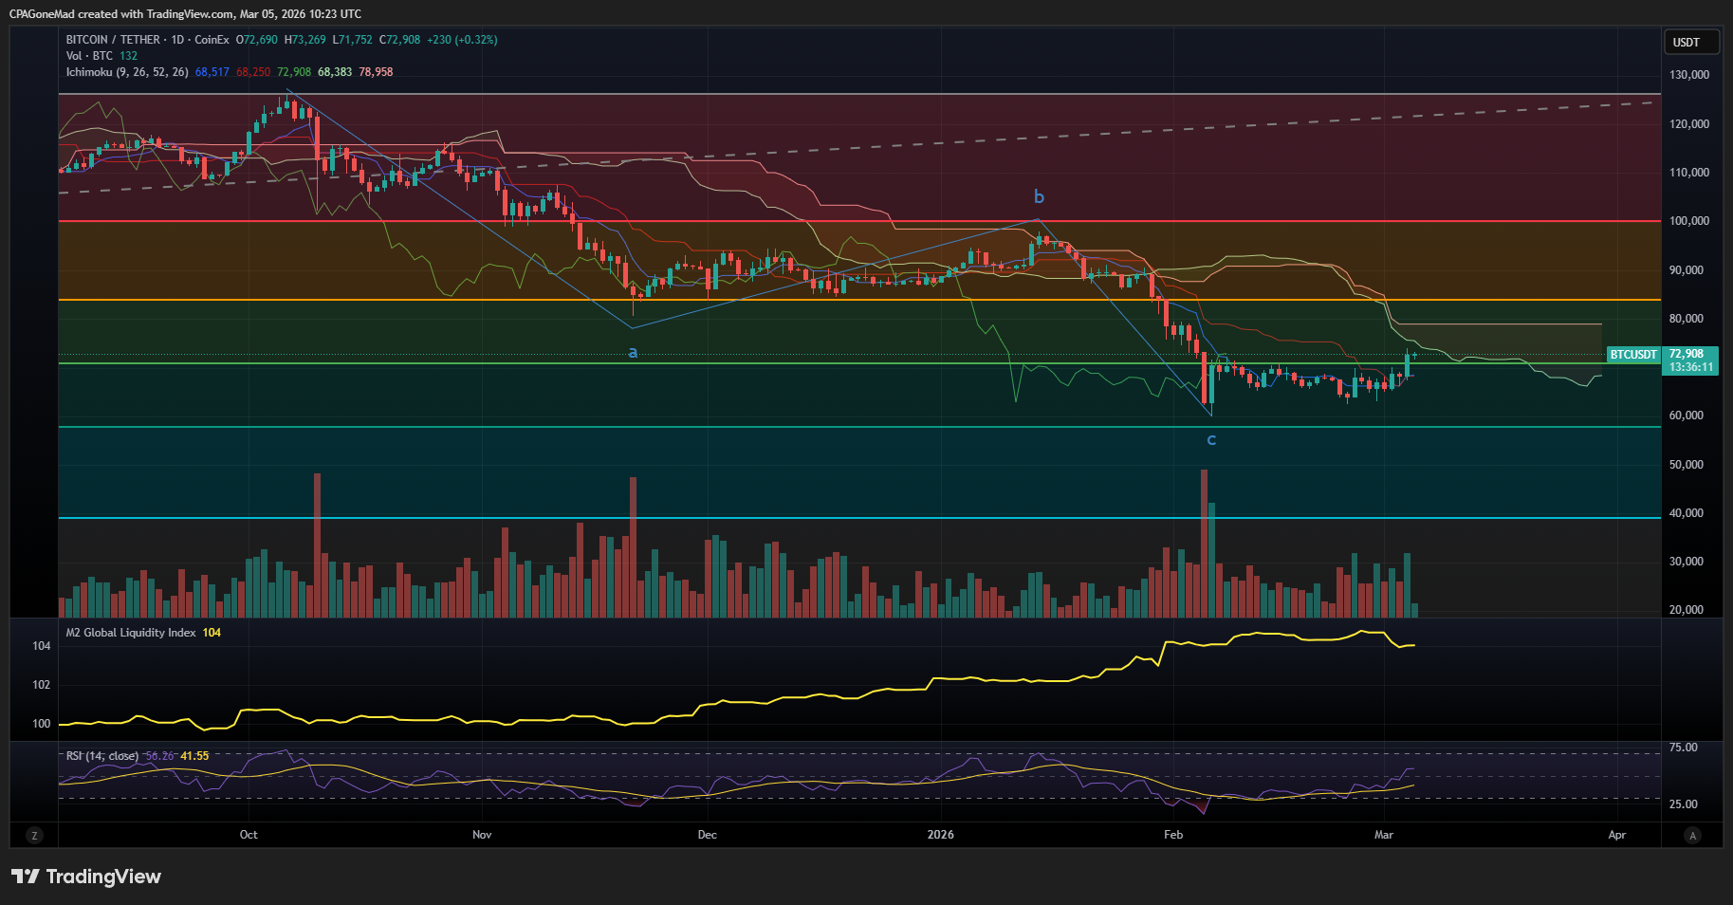Open timezone settings with the Z icon
The image size is (1733, 905).
pyautogui.click(x=34, y=835)
